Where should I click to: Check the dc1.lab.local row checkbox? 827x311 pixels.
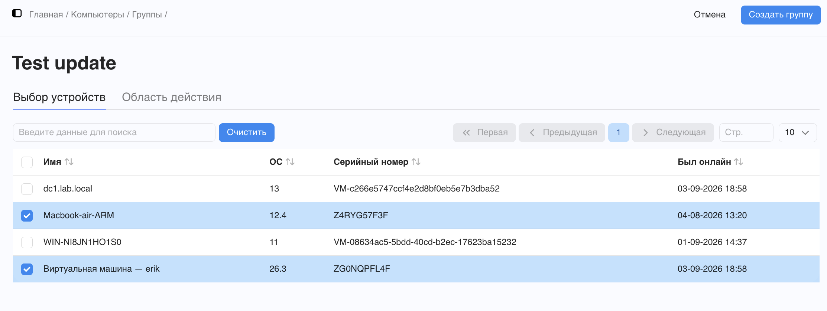[x=27, y=189]
